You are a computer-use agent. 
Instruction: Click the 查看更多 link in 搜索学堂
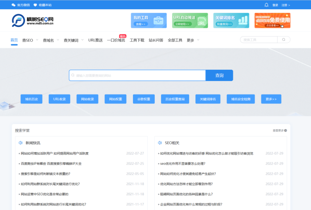pos(278,130)
